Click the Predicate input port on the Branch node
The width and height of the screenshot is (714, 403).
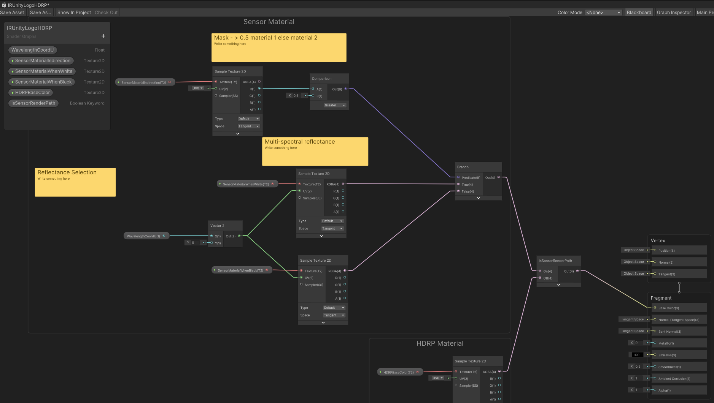point(458,177)
